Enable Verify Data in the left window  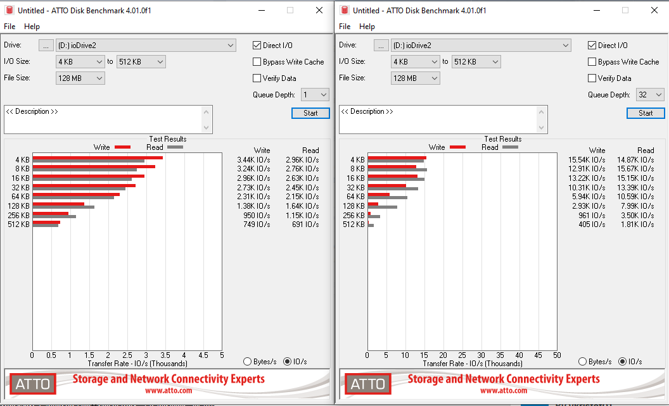coord(257,78)
